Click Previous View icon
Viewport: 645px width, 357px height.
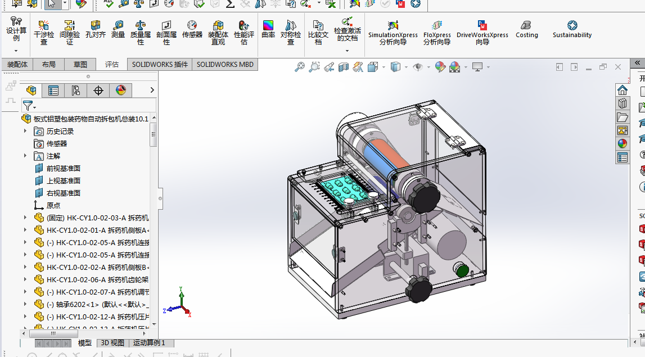click(328, 67)
